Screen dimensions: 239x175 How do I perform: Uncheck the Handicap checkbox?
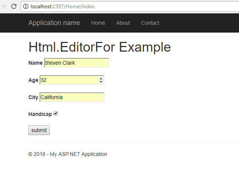(x=56, y=114)
